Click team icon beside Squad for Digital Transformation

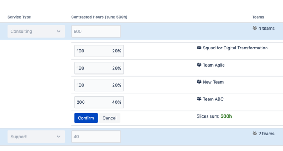pos(199,48)
